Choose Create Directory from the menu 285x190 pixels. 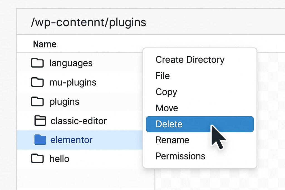(x=190, y=60)
